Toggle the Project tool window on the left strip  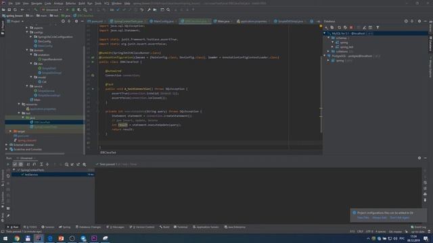point(3,28)
